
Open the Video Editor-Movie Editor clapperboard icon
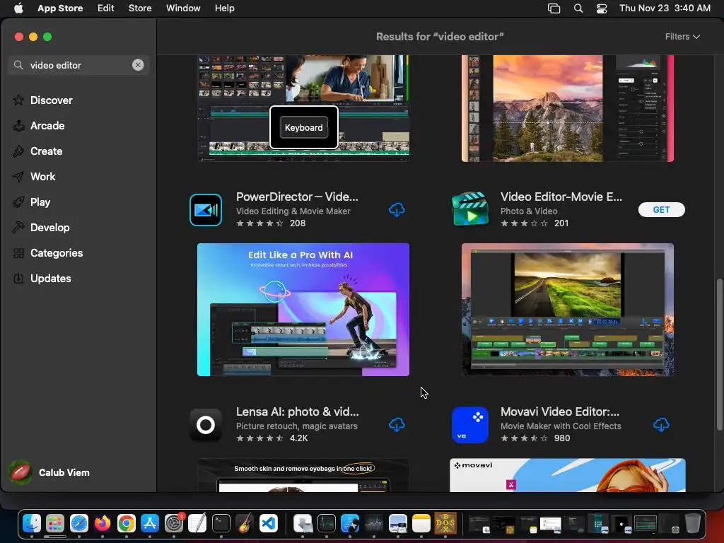[470, 209]
